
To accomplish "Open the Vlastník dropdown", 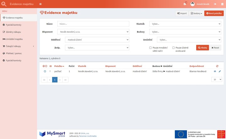I will (x=185, y=24).
